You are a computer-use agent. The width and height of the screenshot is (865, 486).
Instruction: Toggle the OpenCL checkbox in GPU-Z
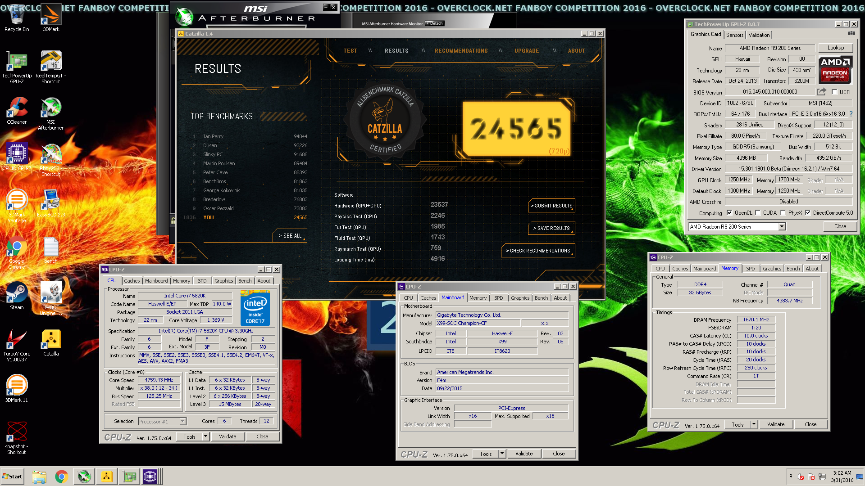click(729, 213)
